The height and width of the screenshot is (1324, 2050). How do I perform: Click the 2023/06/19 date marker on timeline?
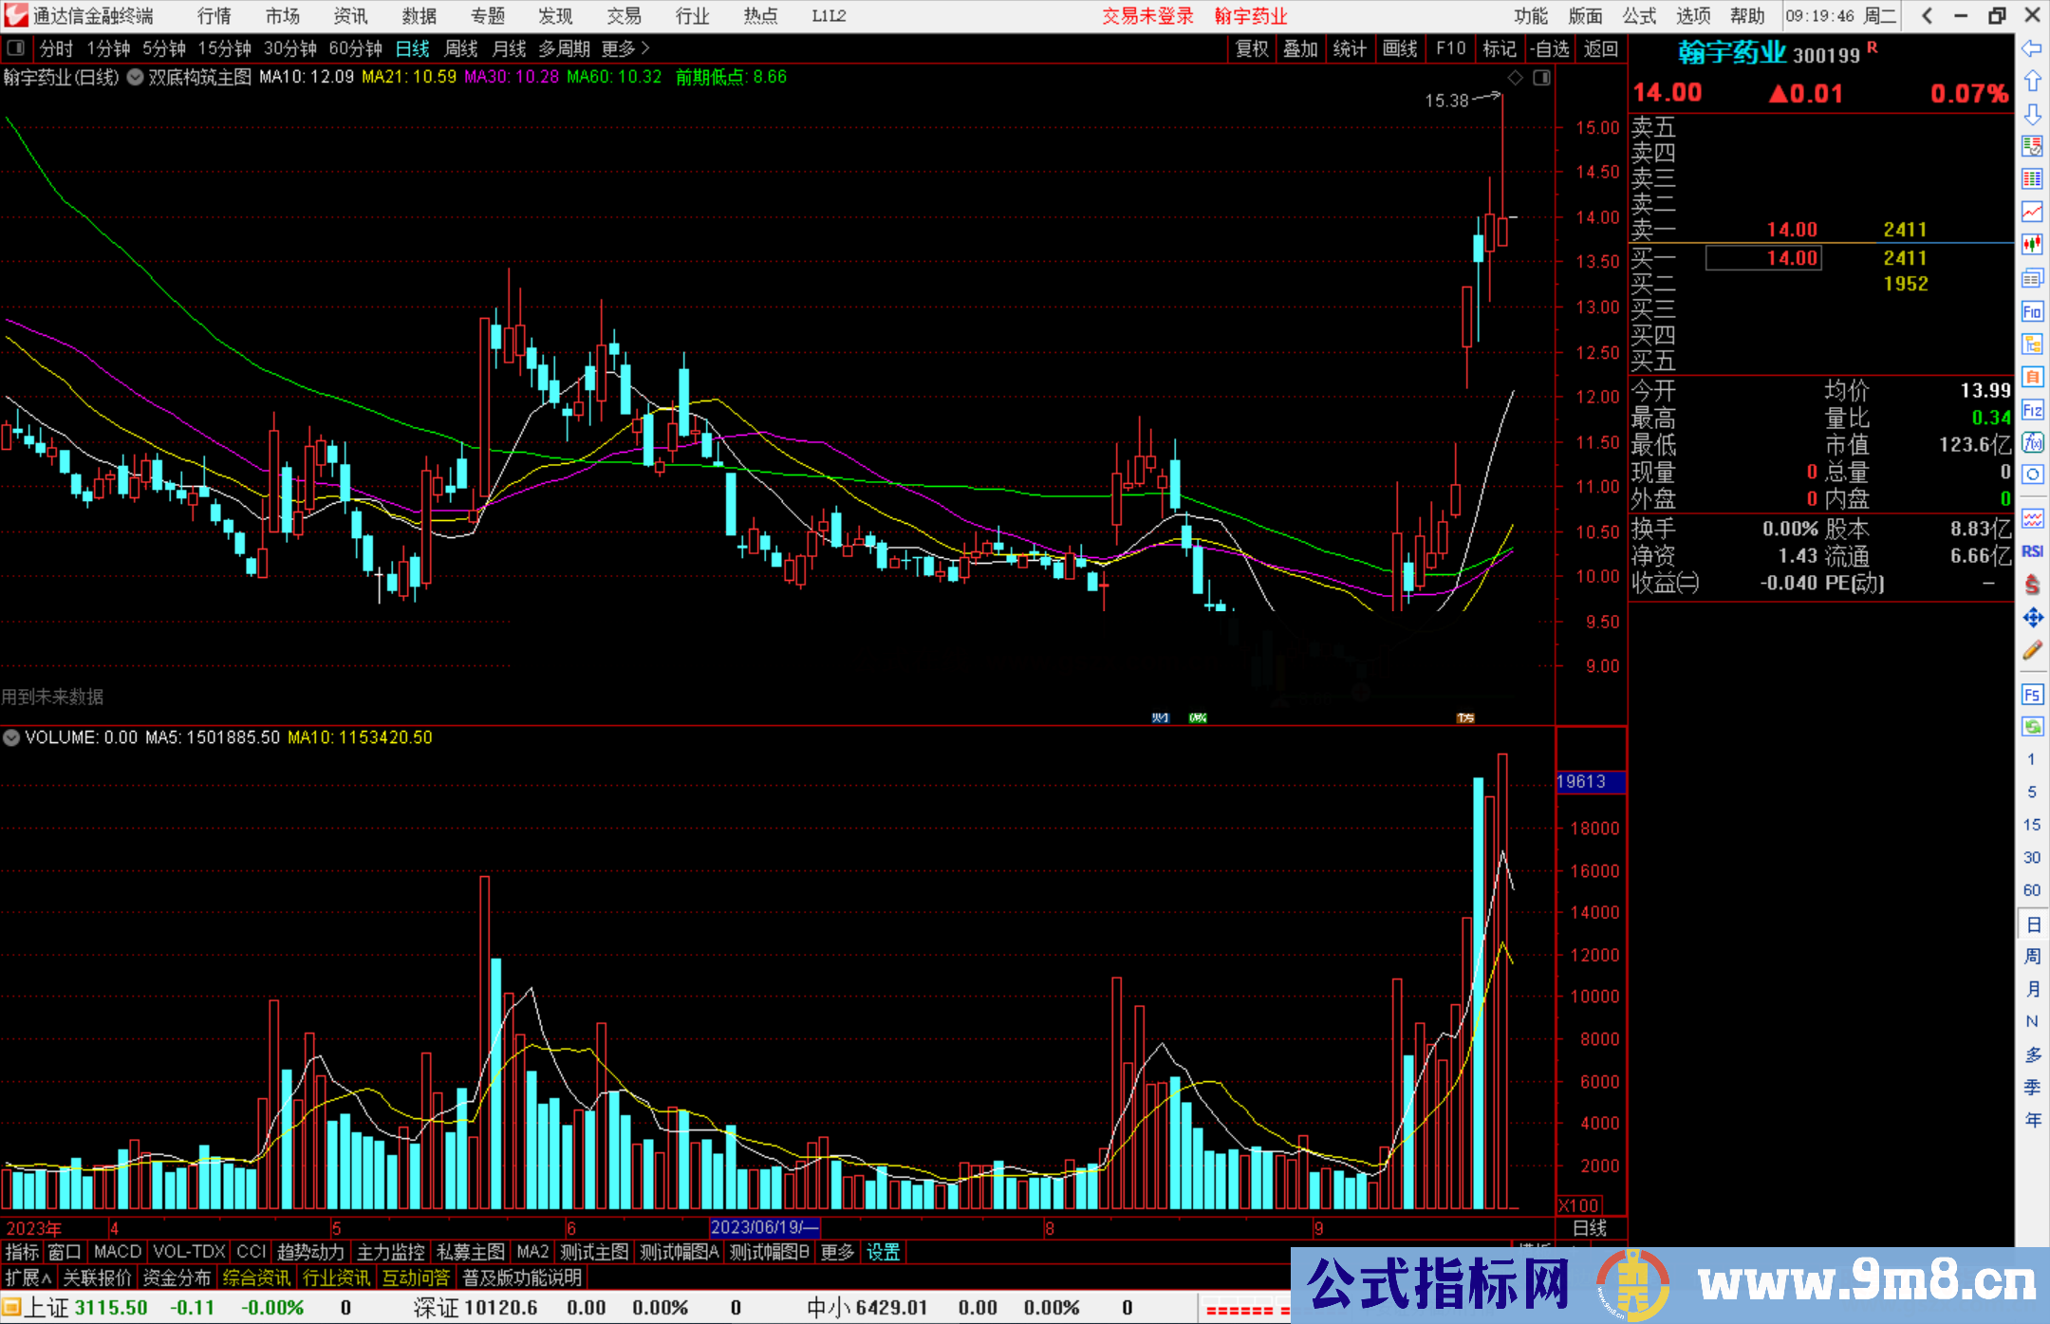pos(764,1227)
